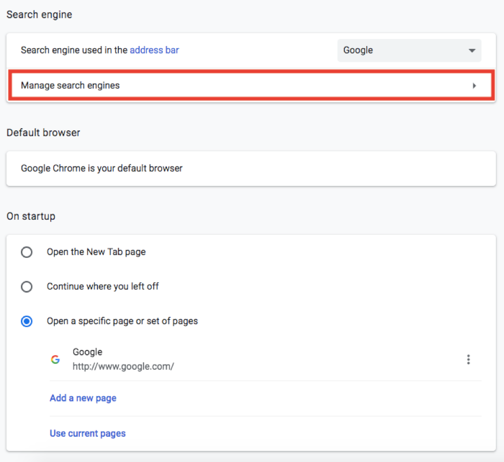Choose the 'Continue where you left off' radio button
504x462 pixels.
click(26, 287)
